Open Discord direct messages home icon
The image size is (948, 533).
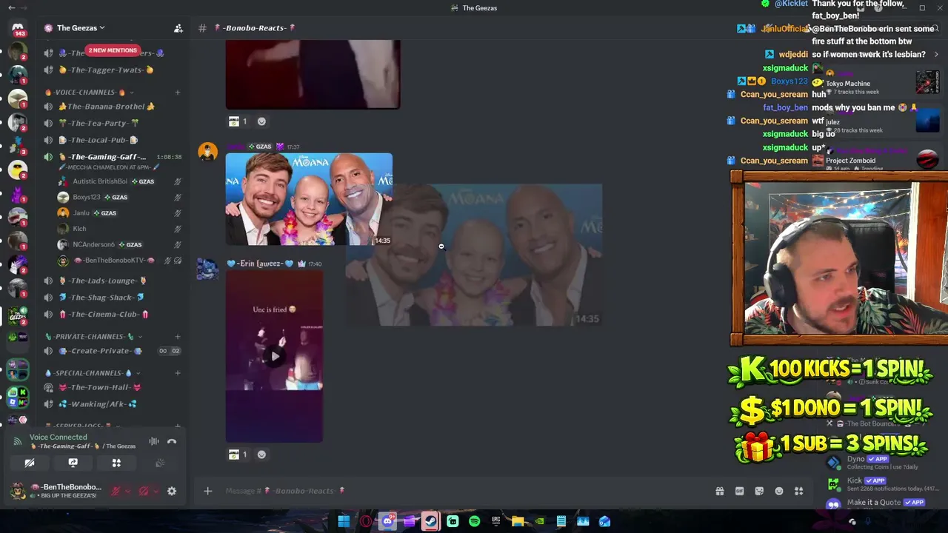tap(18, 28)
